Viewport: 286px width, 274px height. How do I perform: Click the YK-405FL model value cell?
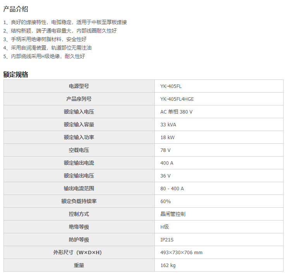[x=171, y=86]
